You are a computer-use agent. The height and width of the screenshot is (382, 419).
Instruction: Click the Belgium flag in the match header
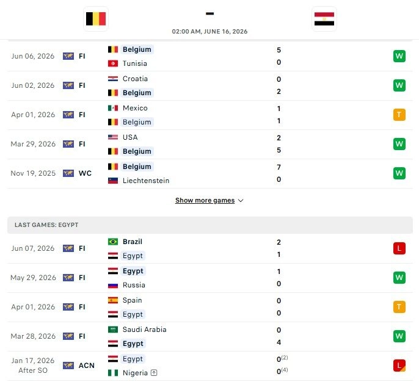[96, 19]
